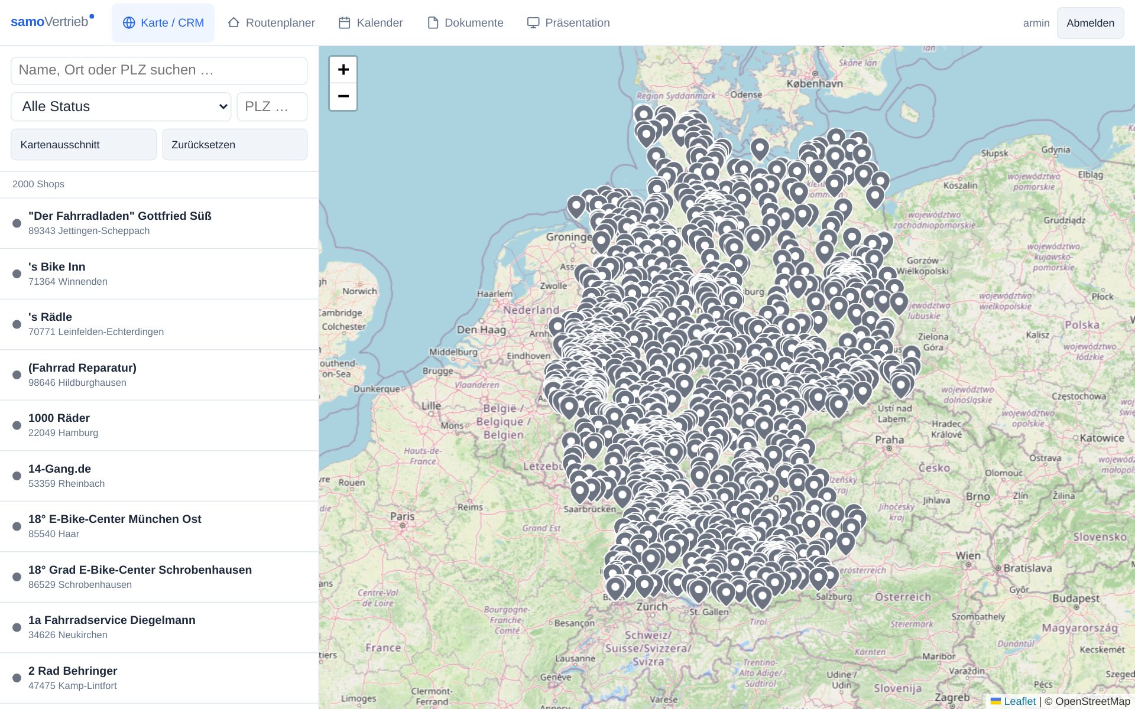Image resolution: width=1135 pixels, height=709 pixels.
Task: Click status dot of 1a Fahrradservice Diegelmann
Action: [17, 627]
